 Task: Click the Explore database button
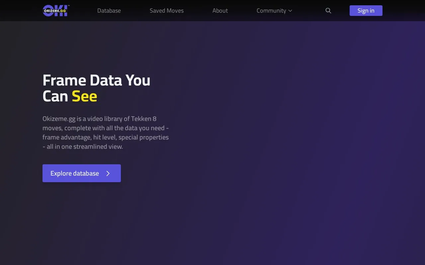(x=82, y=173)
